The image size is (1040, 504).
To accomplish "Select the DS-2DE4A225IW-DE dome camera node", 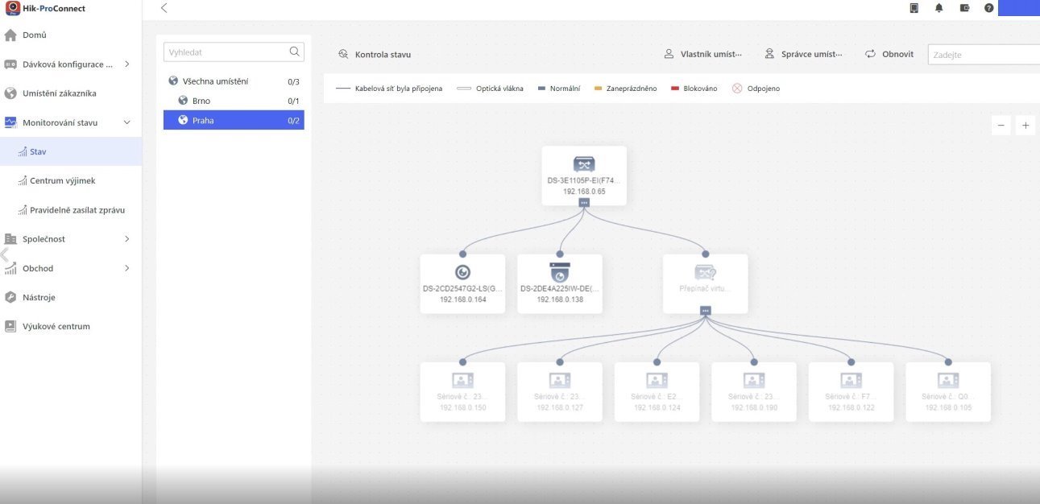I will (x=560, y=283).
